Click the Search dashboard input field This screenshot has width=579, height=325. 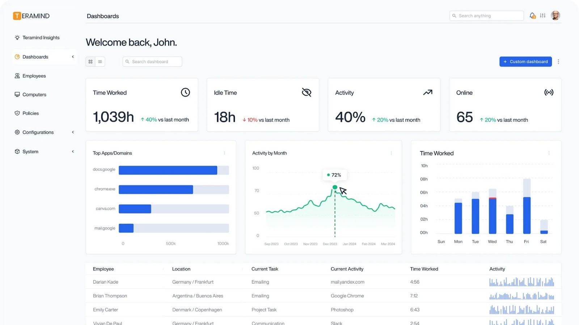pos(152,61)
